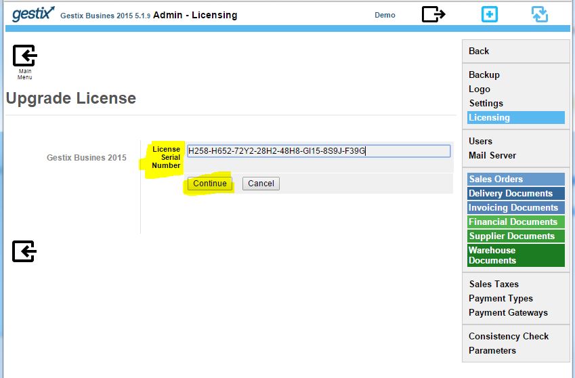The width and height of the screenshot is (575, 378).
Task: Open Supplier Documents section
Action: pos(516,236)
